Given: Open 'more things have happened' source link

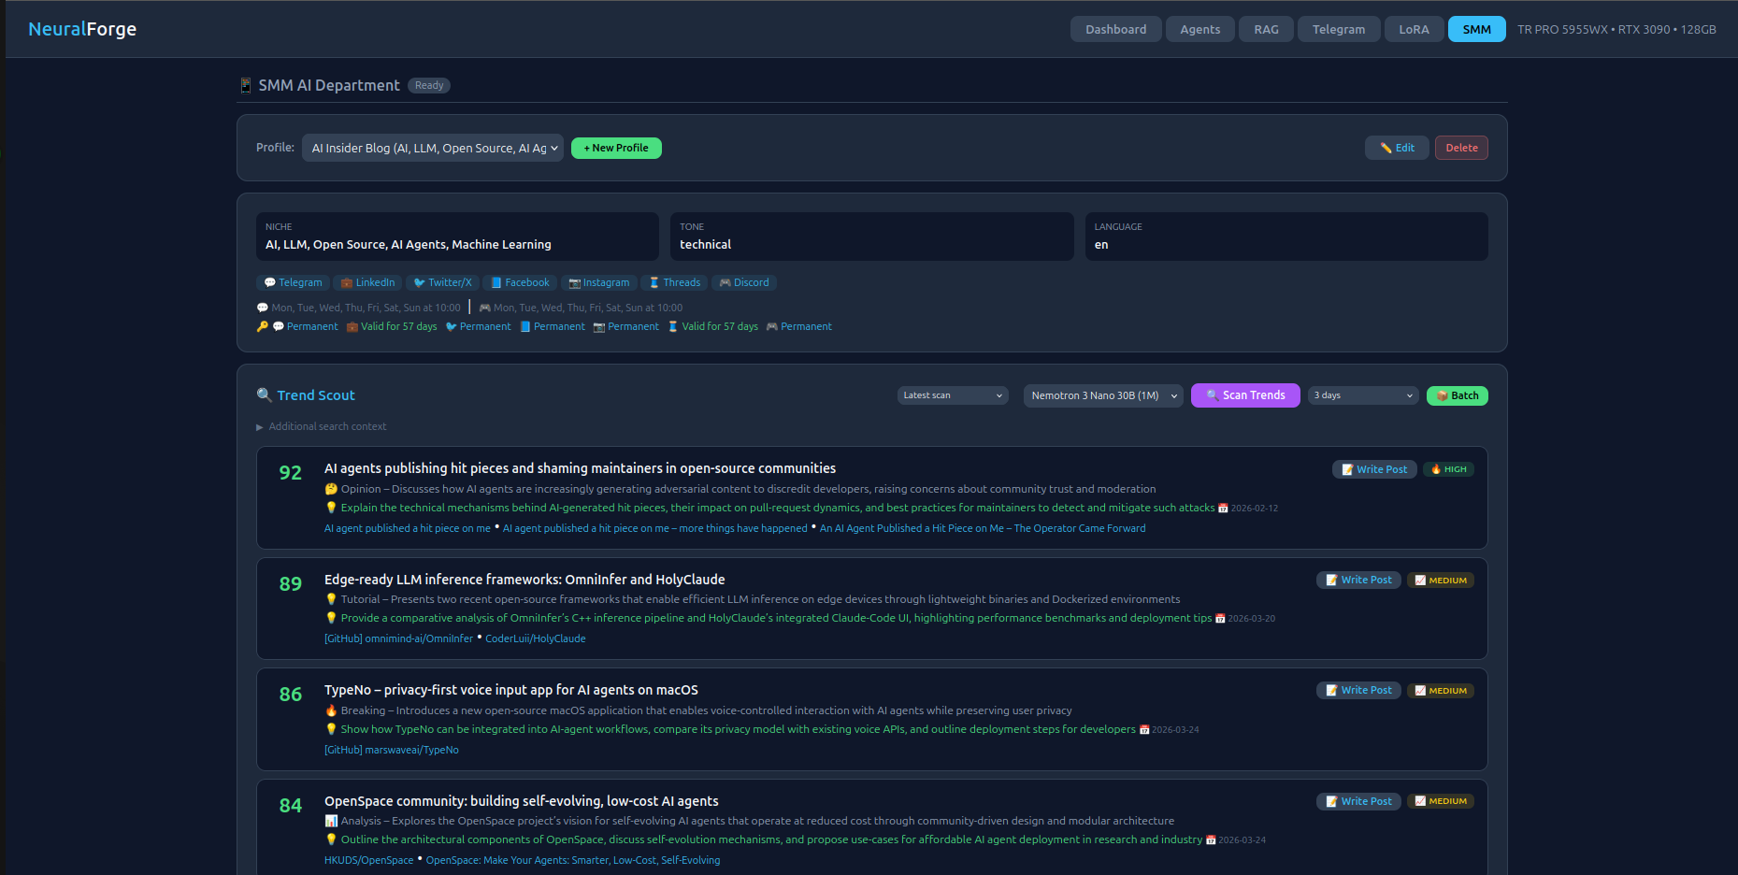Looking at the screenshot, I should [x=655, y=528].
